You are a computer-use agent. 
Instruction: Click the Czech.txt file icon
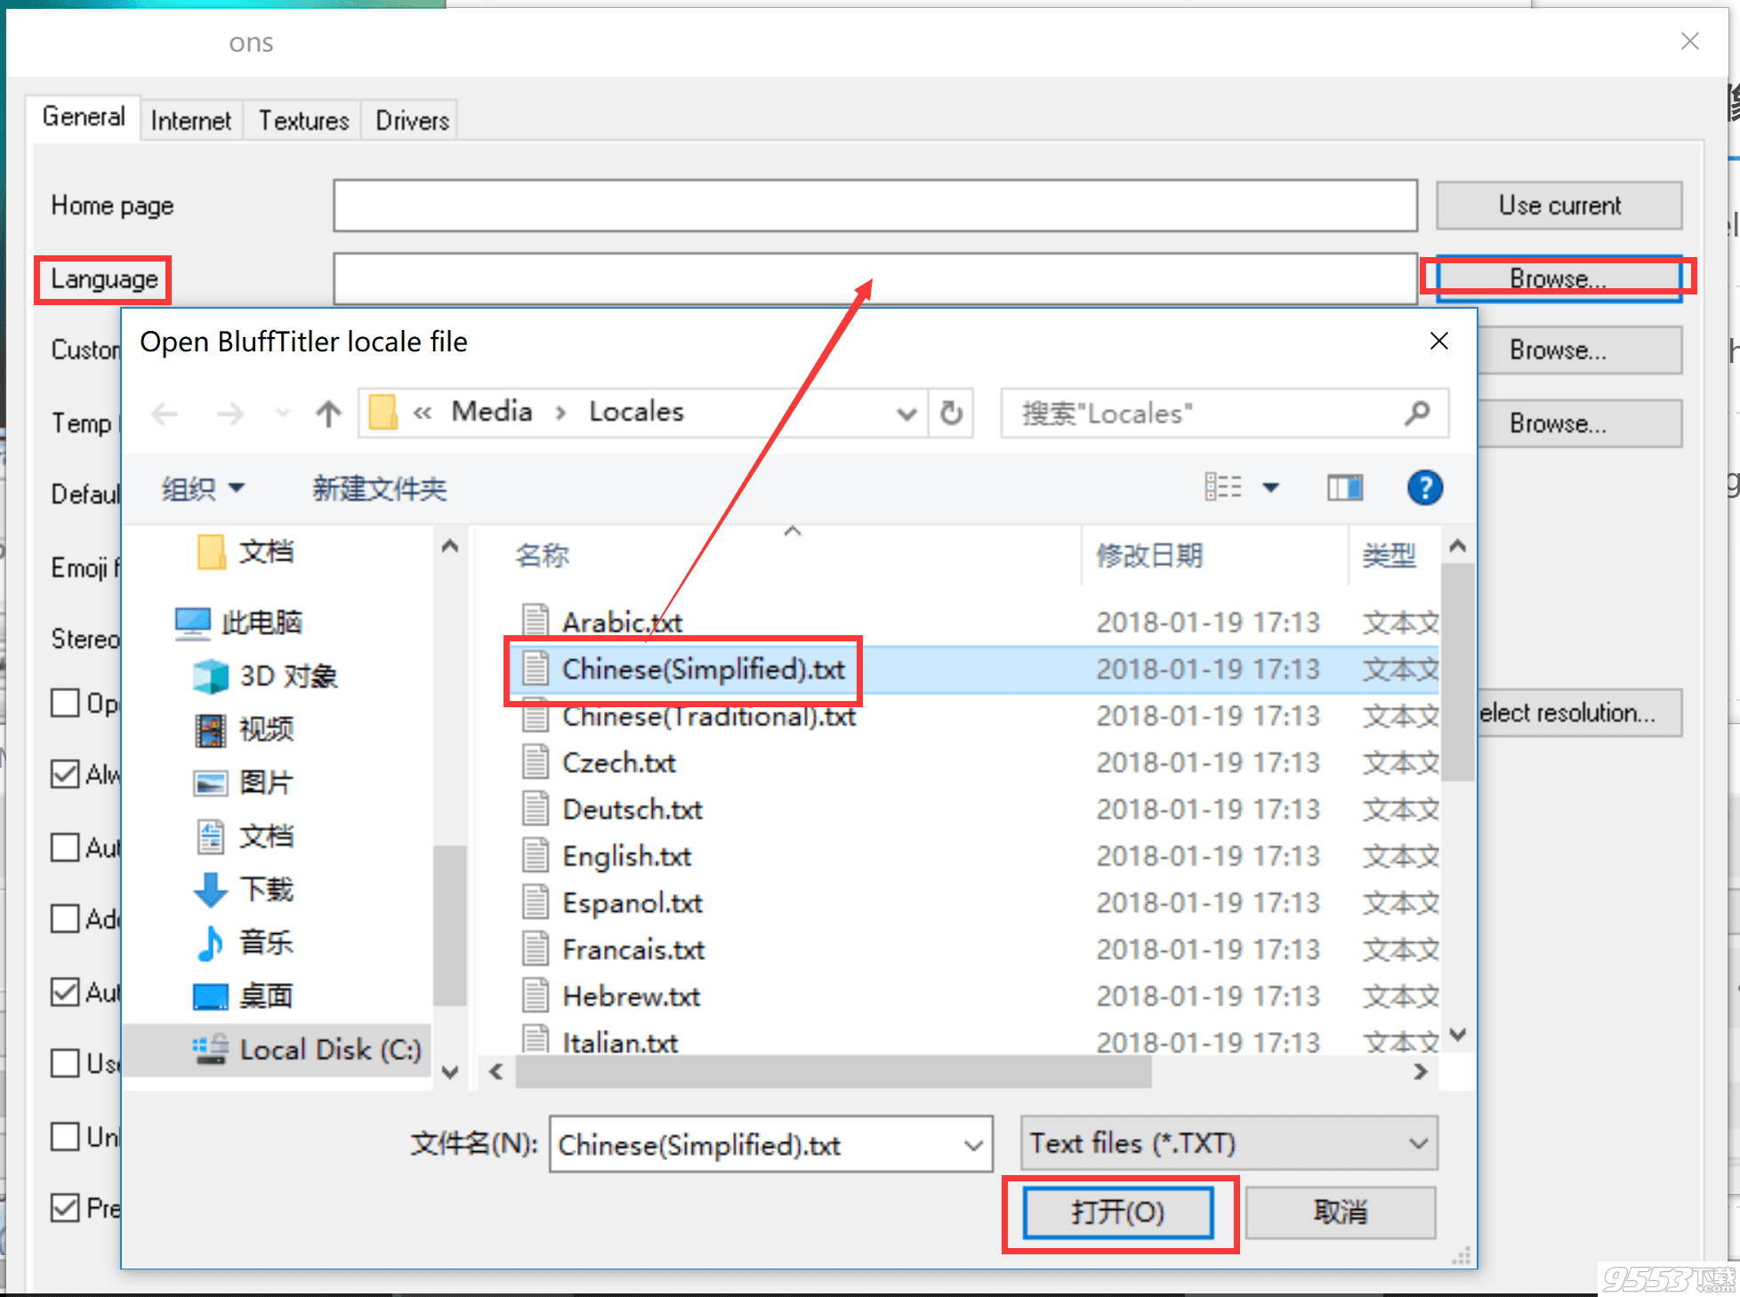tap(536, 762)
